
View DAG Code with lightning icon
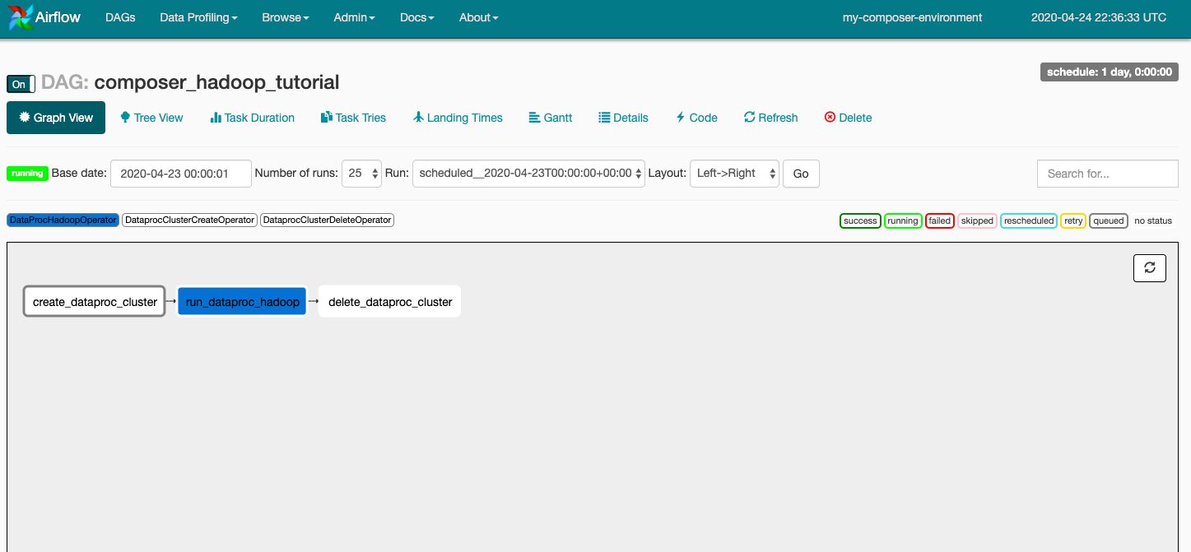click(681, 118)
